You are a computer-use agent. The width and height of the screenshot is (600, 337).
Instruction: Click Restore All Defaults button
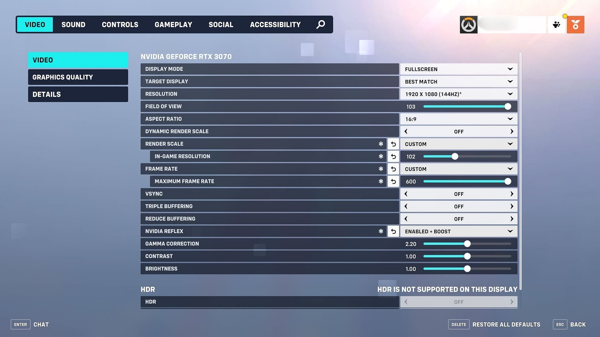point(506,324)
